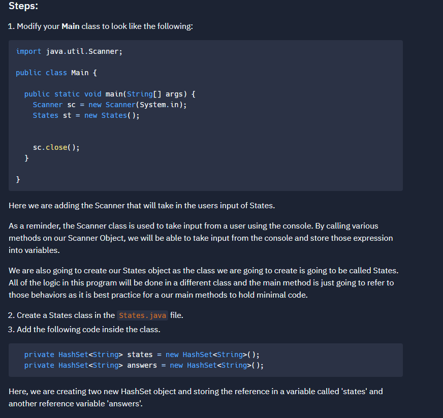Click the States.java inline code chip
This screenshot has height=418, width=443.
pyautogui.click(x=142, y=315)
